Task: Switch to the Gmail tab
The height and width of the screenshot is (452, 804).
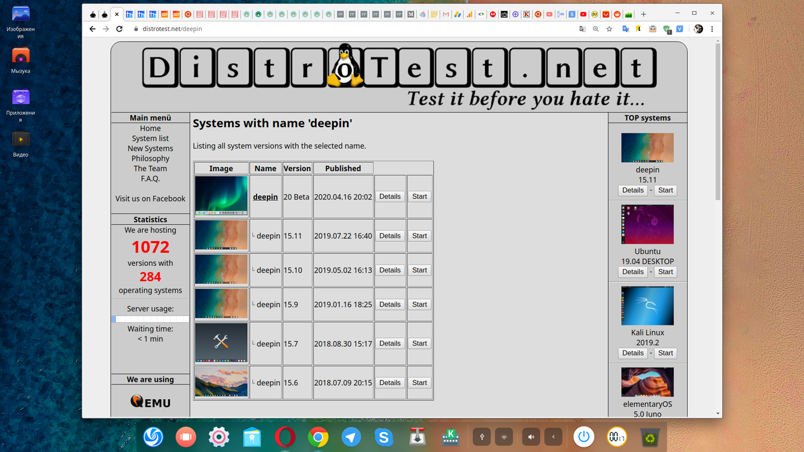Action: [447, 13]
